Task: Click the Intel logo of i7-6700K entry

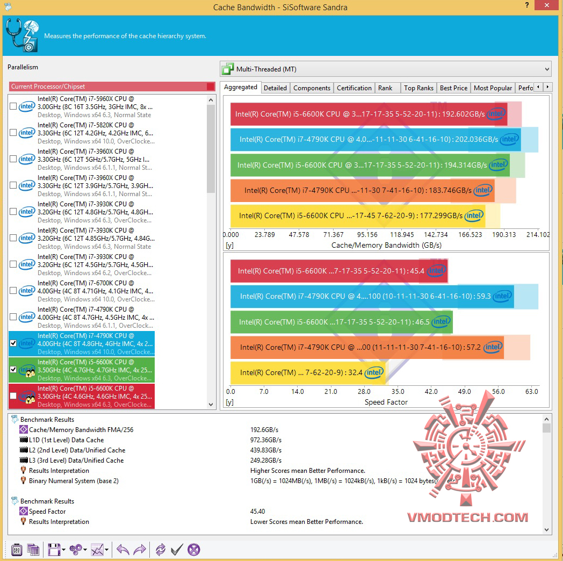Action: (x=27, y=291)
